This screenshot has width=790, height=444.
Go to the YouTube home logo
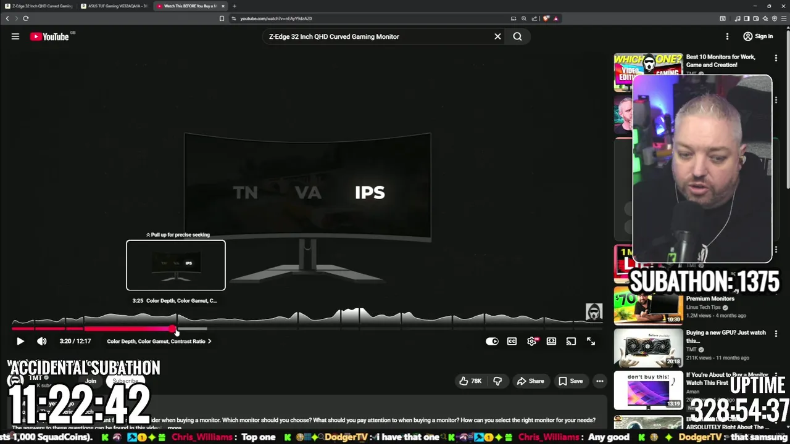(x=49, y=36)
